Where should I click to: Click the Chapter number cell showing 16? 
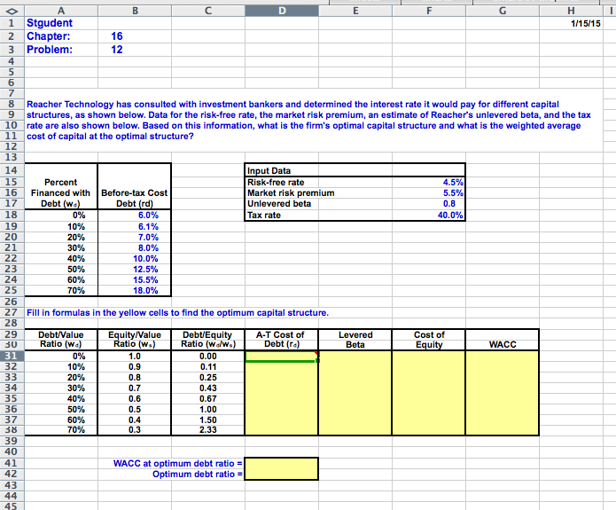(x=134, y=35)
